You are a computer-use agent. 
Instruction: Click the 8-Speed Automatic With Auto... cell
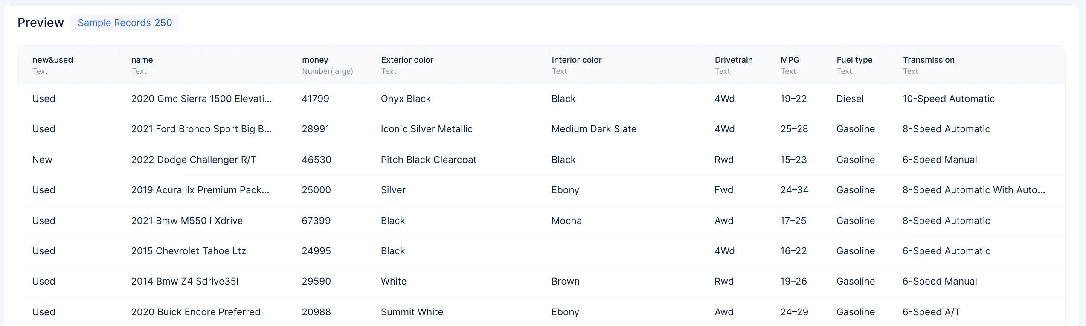pos(974,190)
